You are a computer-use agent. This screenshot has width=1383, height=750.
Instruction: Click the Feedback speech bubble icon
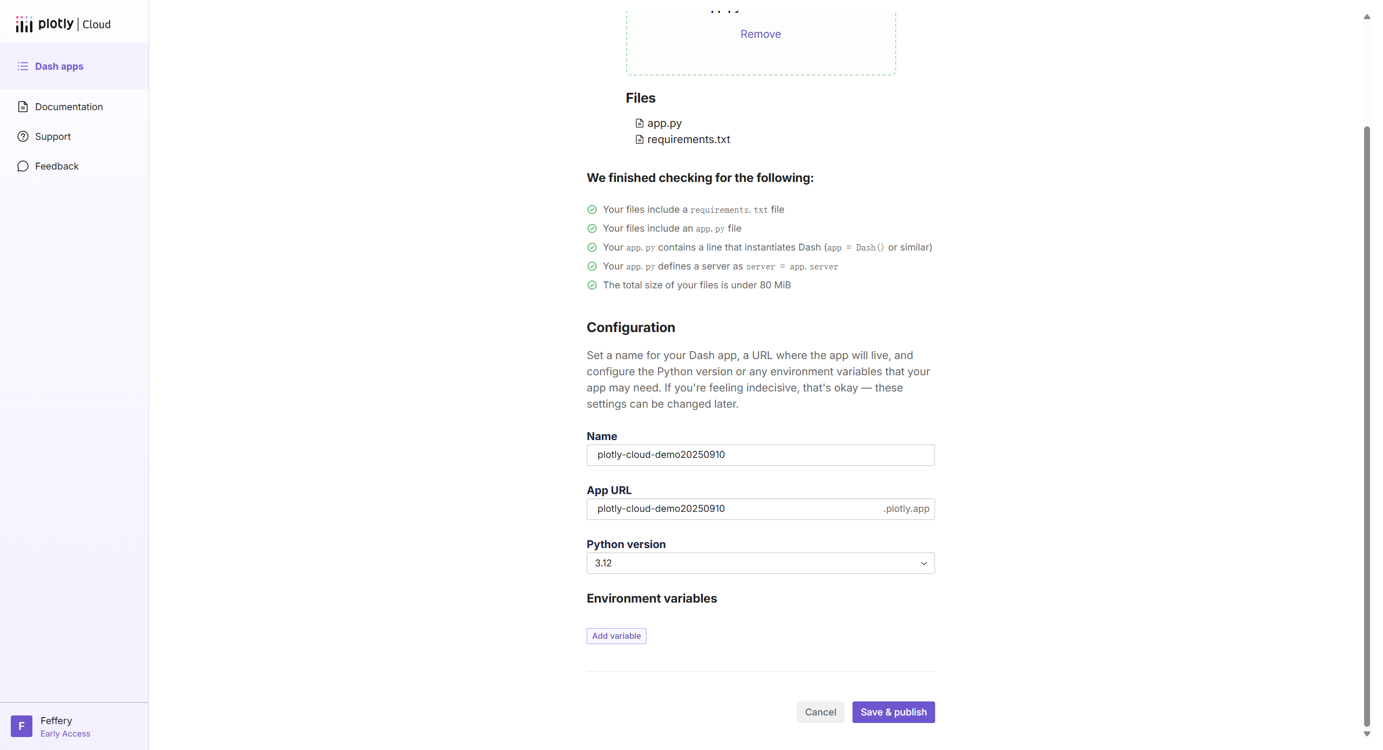(23, 166)
